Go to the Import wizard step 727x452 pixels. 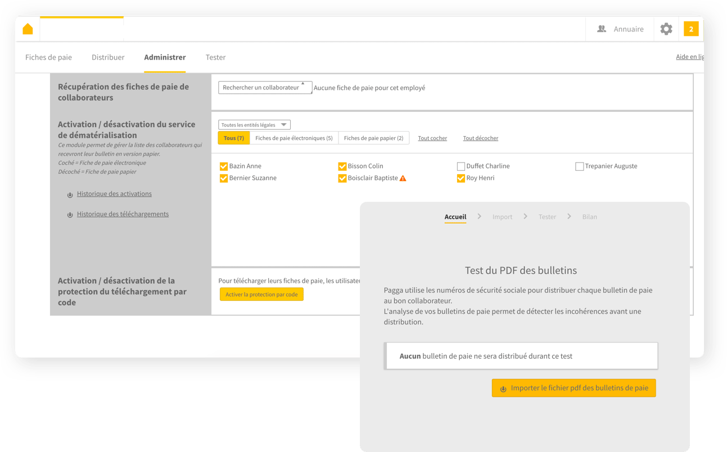pyautogui.click(x=502, y=217)
